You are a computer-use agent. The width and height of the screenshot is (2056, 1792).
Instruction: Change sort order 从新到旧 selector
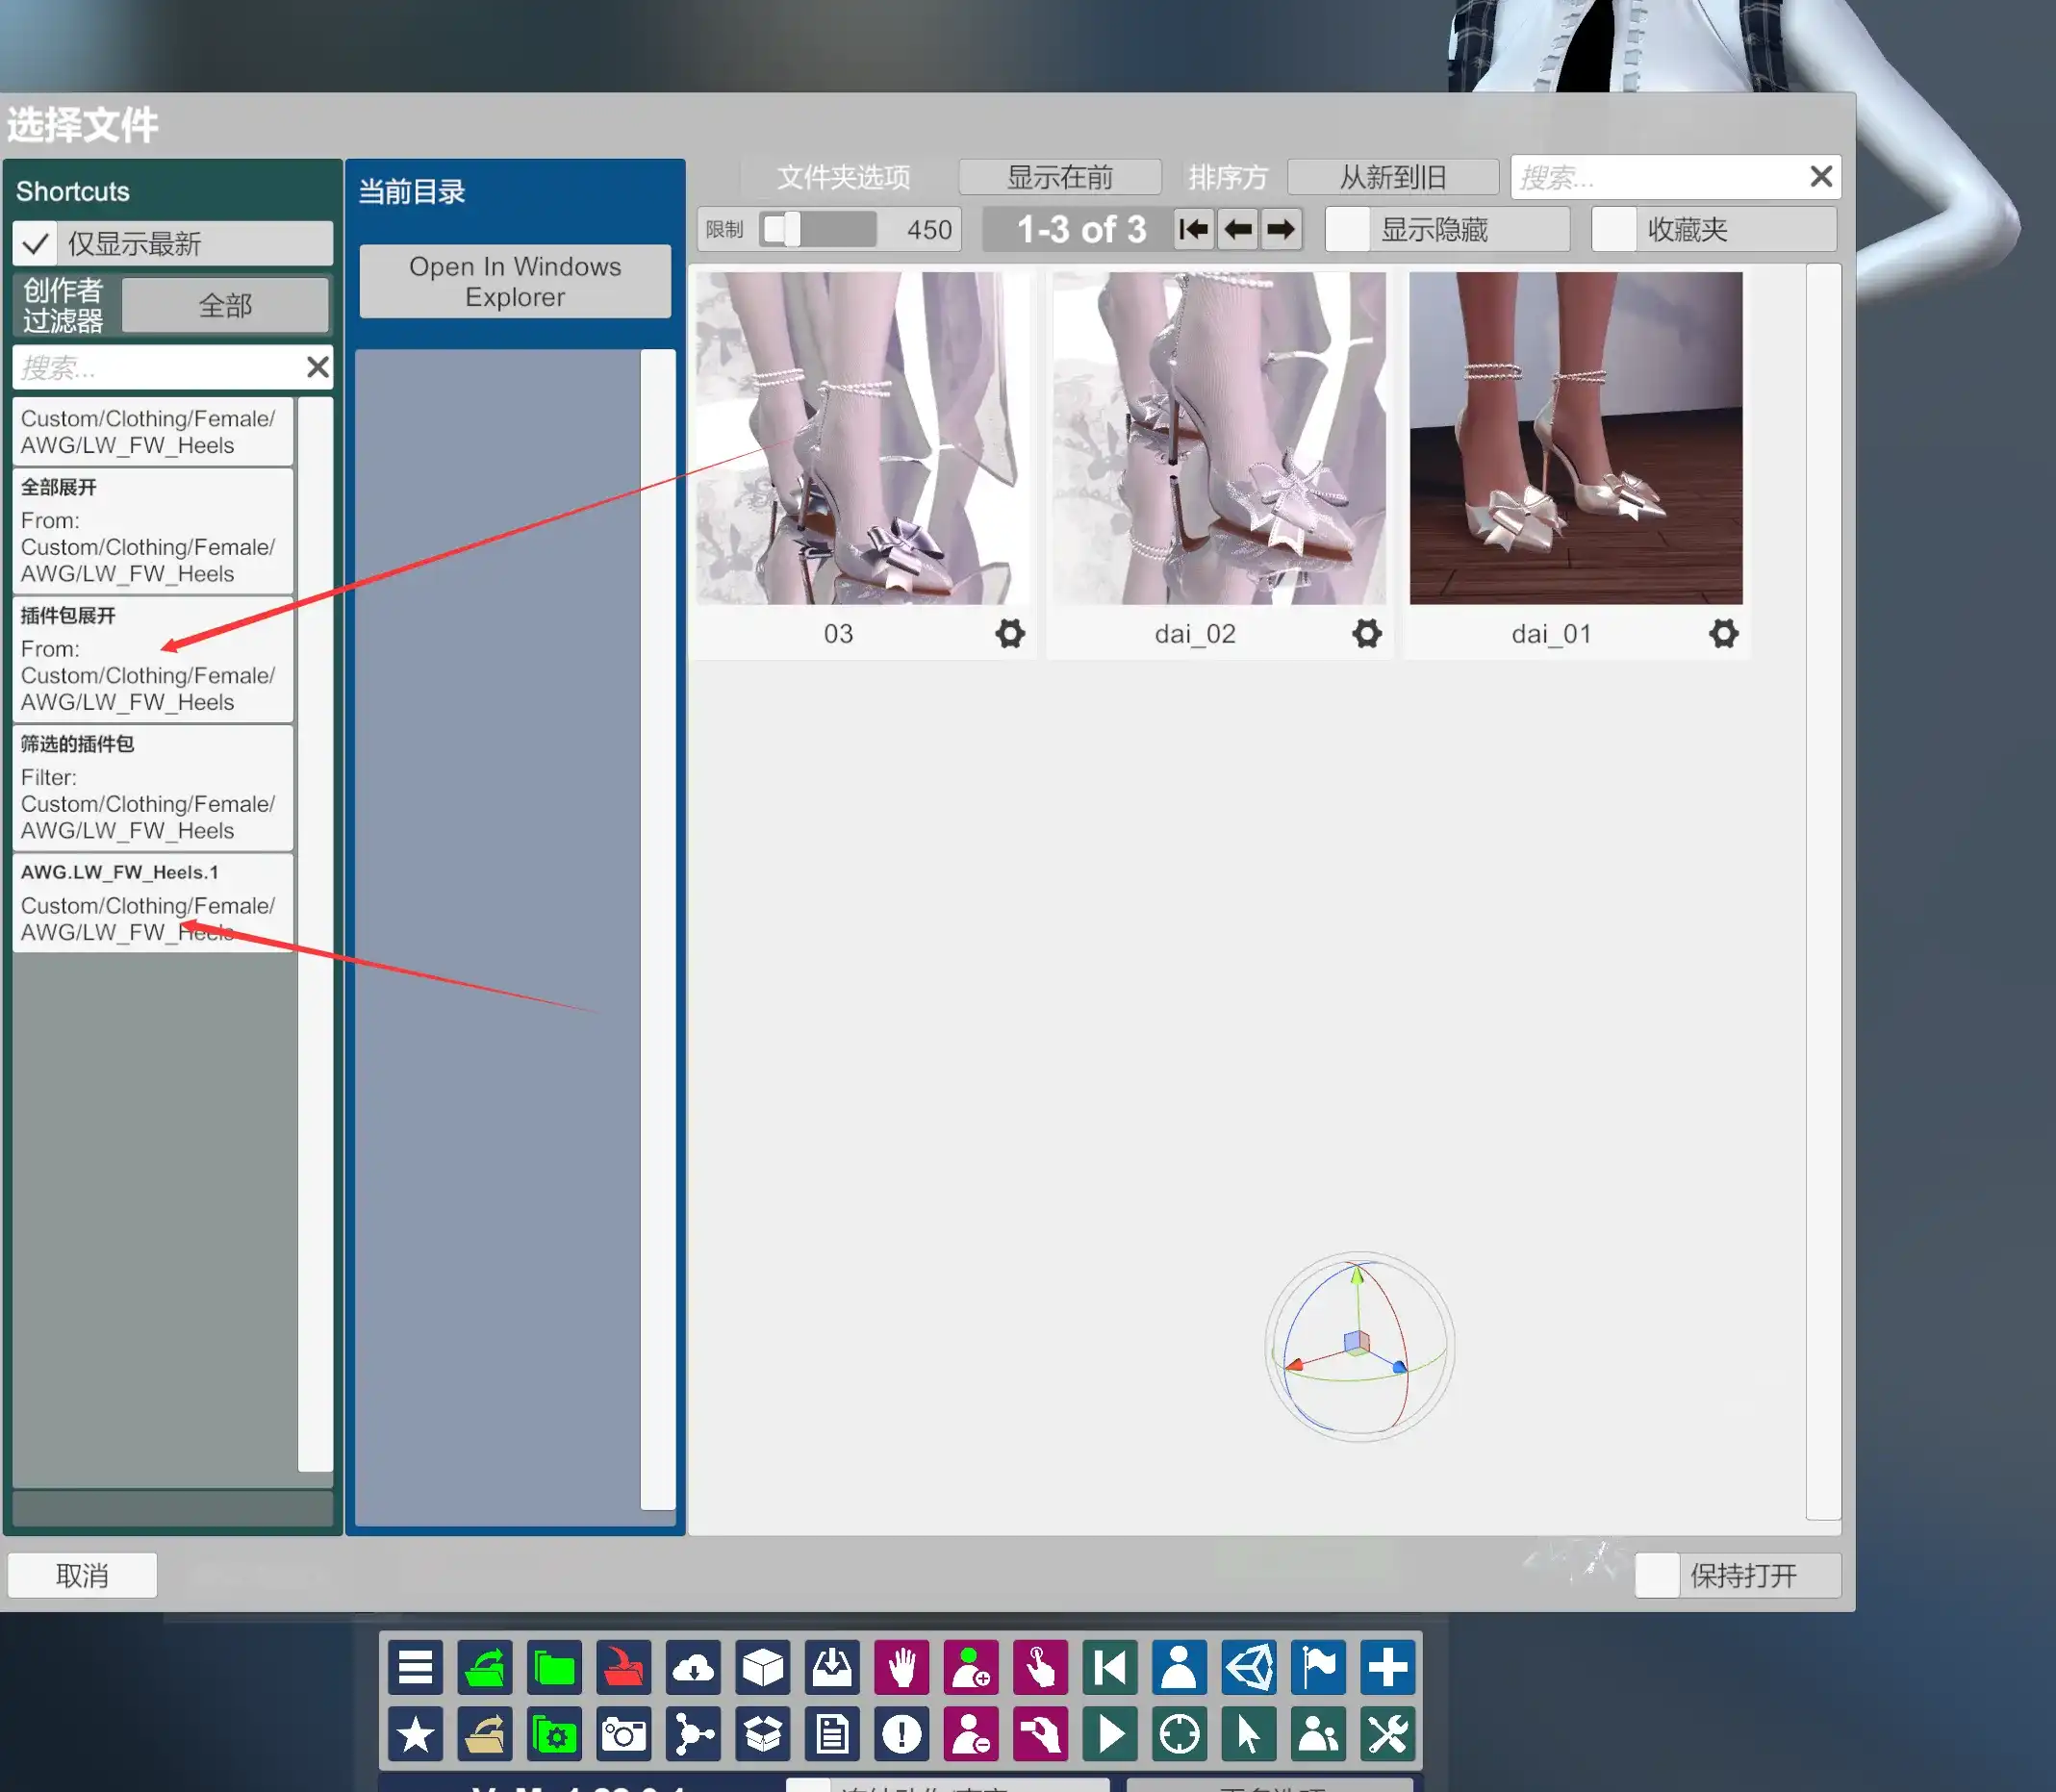1392,177
